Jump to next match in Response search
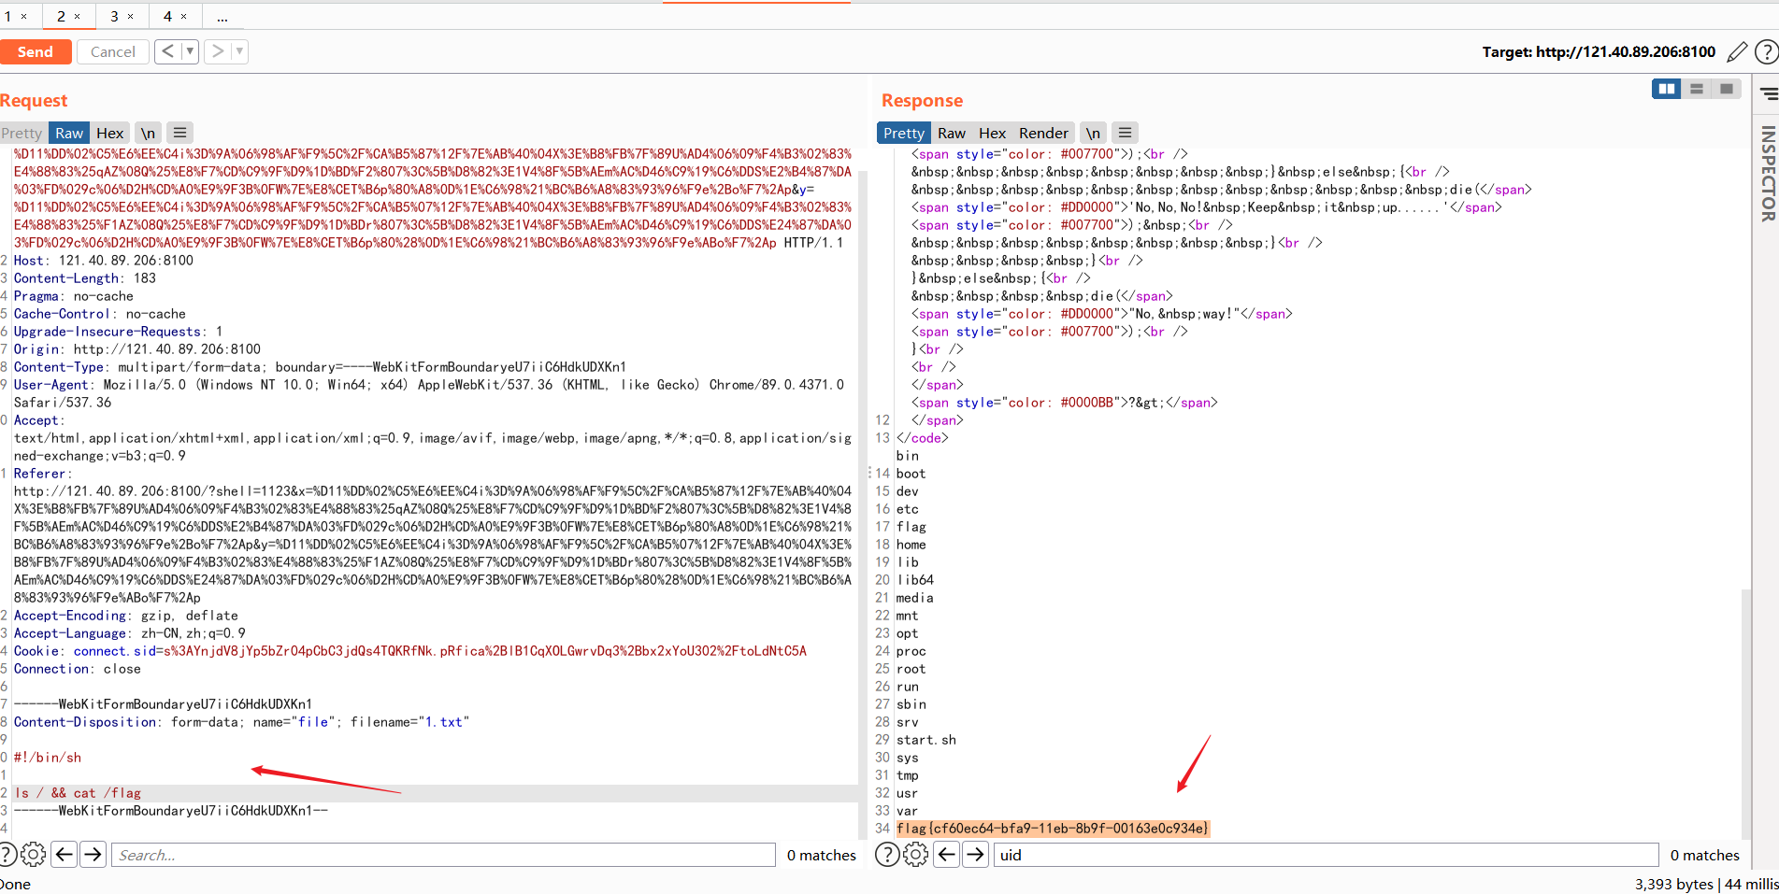The height and width of the screenshot is (894, 1779). (975, 854)
